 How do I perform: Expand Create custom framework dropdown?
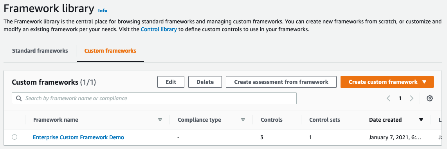click(387, 82)
